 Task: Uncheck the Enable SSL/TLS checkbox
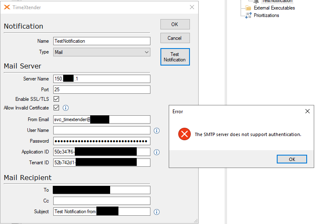pyautogui.click(x=57, y=99)
